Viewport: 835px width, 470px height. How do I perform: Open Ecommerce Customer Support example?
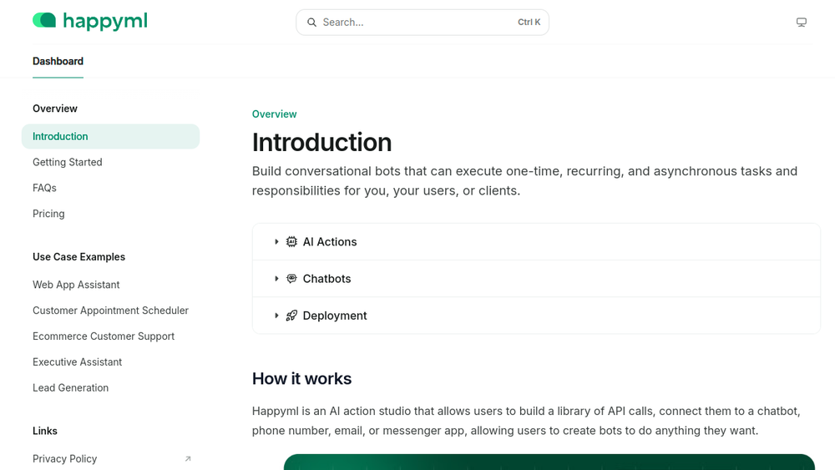pos(104,336)
